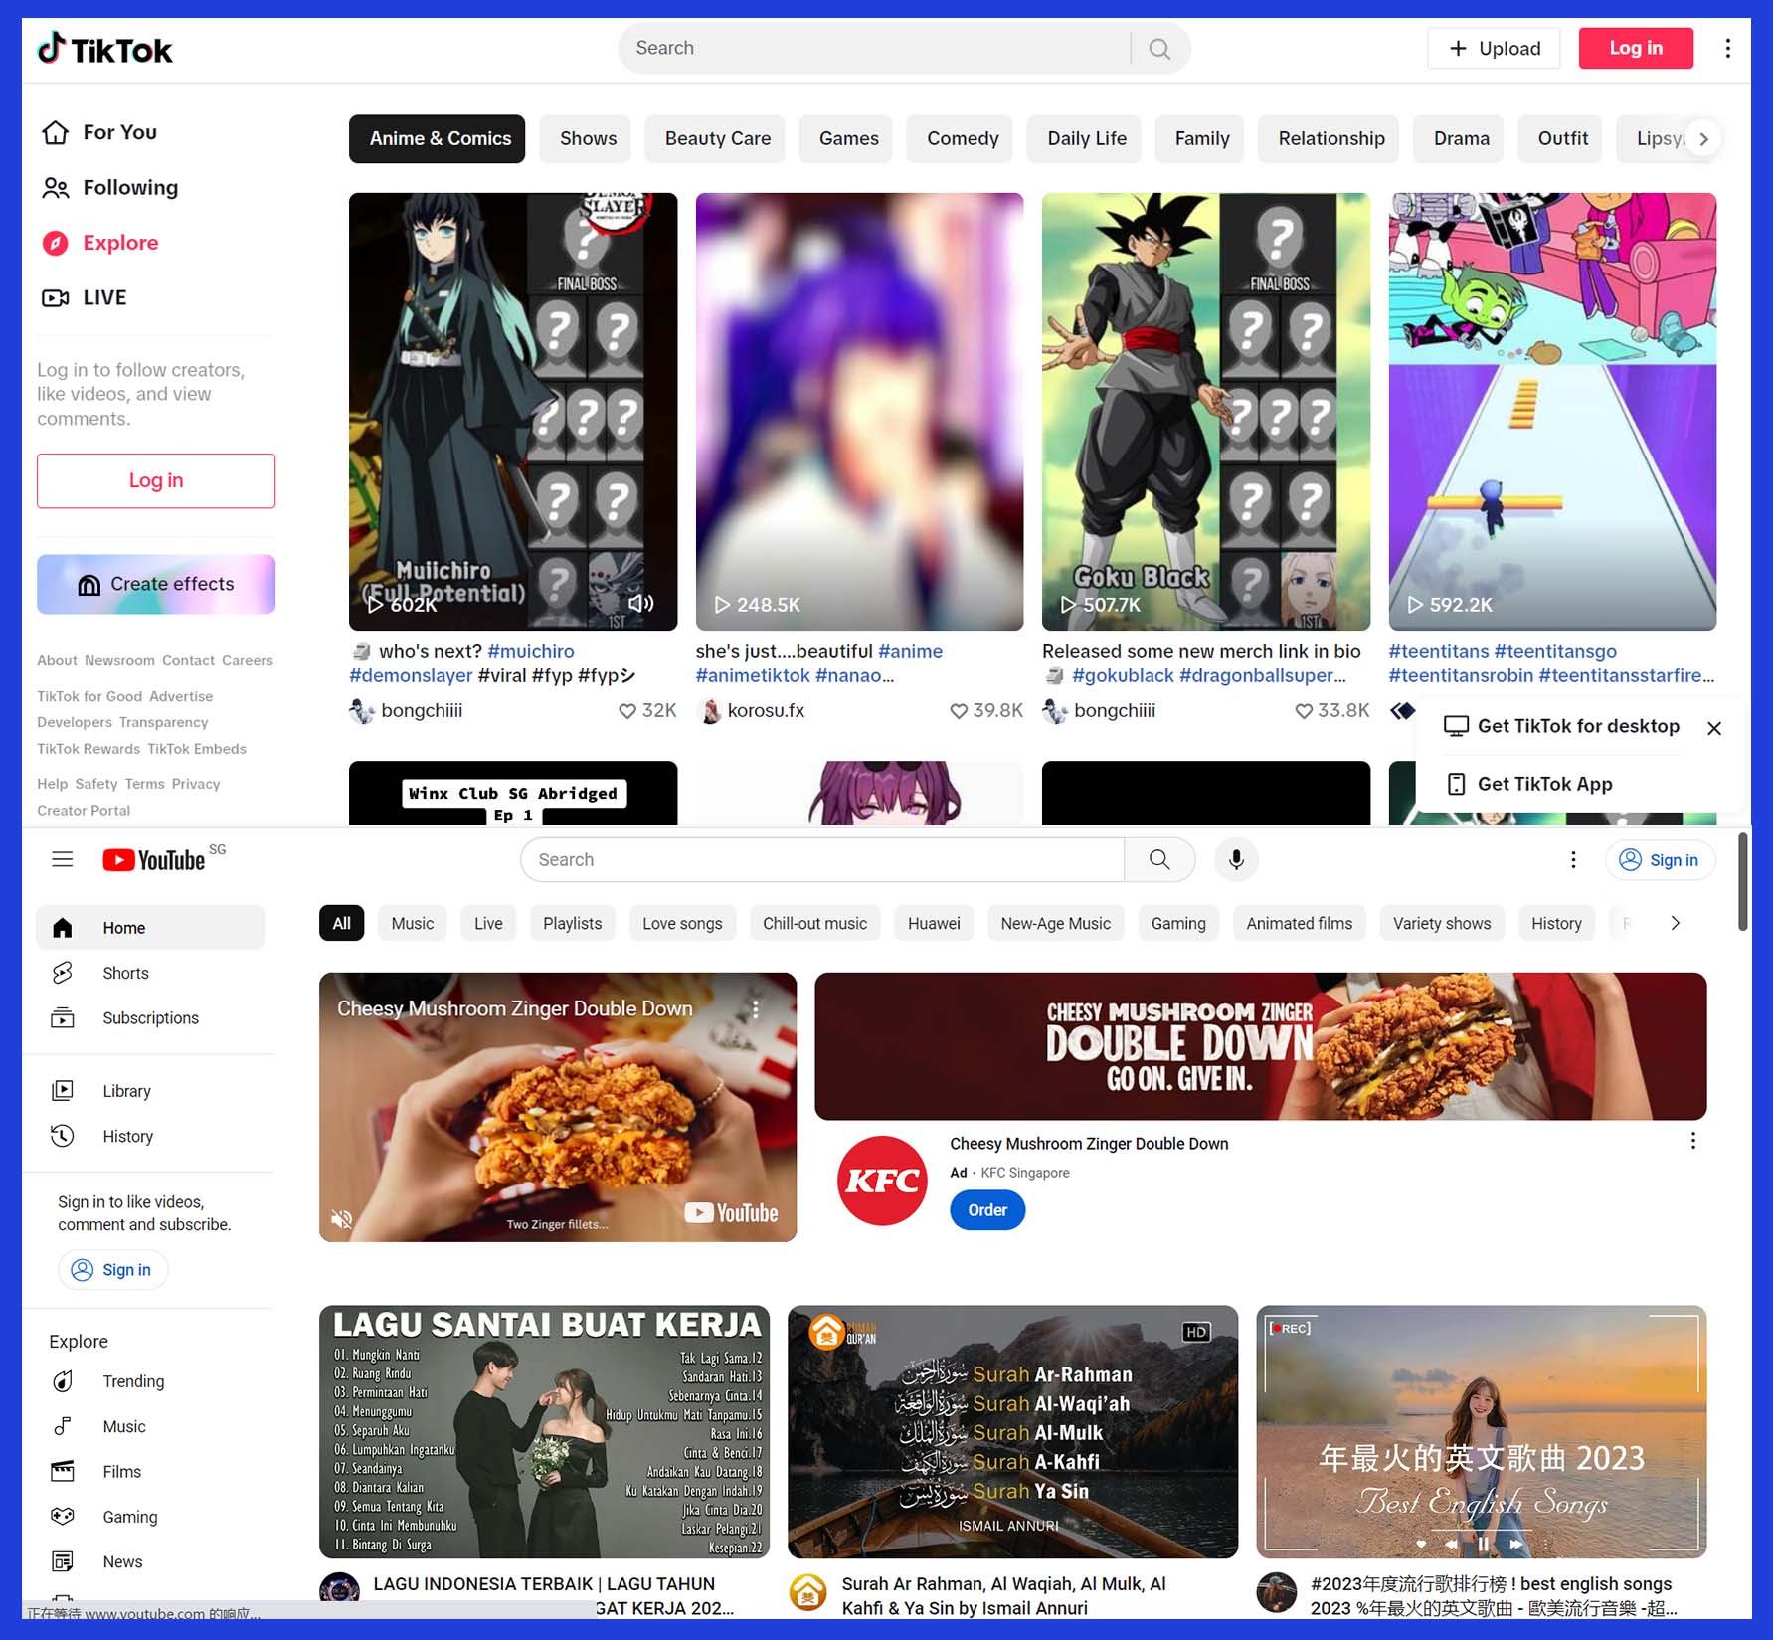1773x1640 pixels.
Task: Click TikTok red Log in button
Action: (1636, 49)
